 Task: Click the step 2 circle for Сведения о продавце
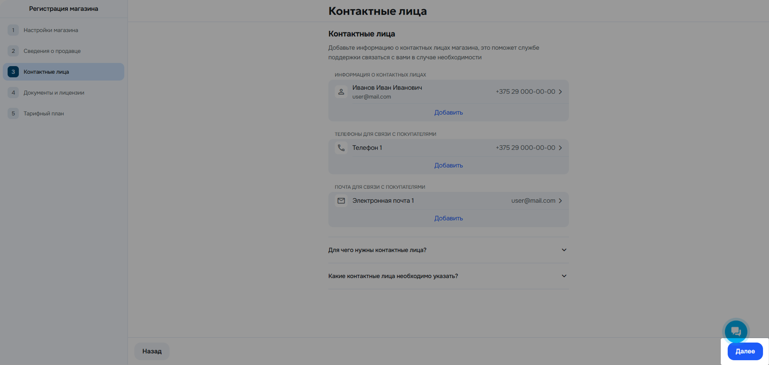click(13, 51)
